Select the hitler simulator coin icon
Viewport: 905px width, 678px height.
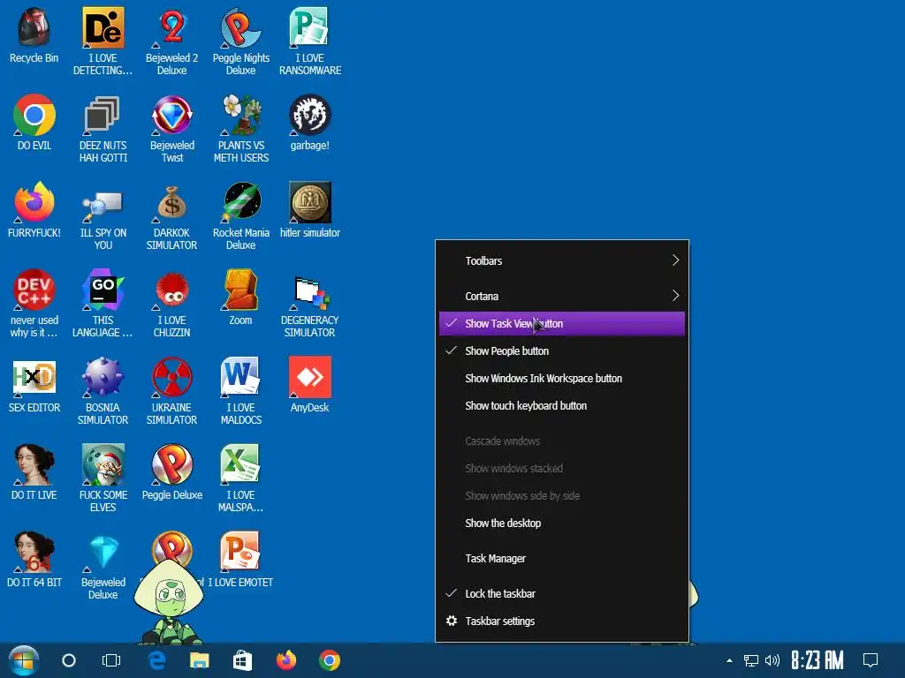310,203
